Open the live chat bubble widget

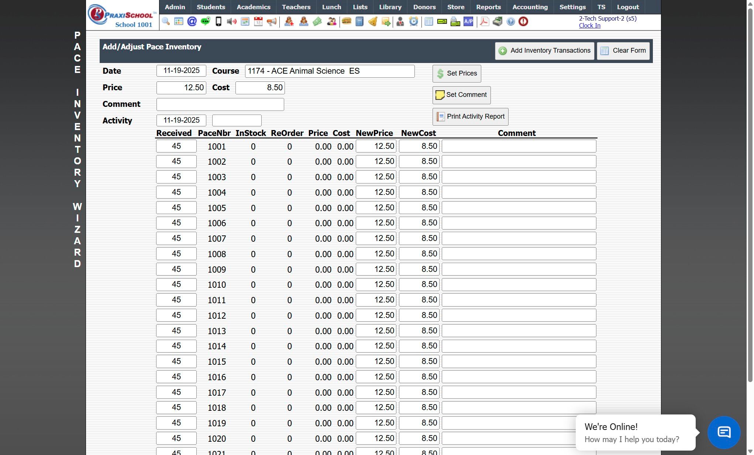click(724, 432)
